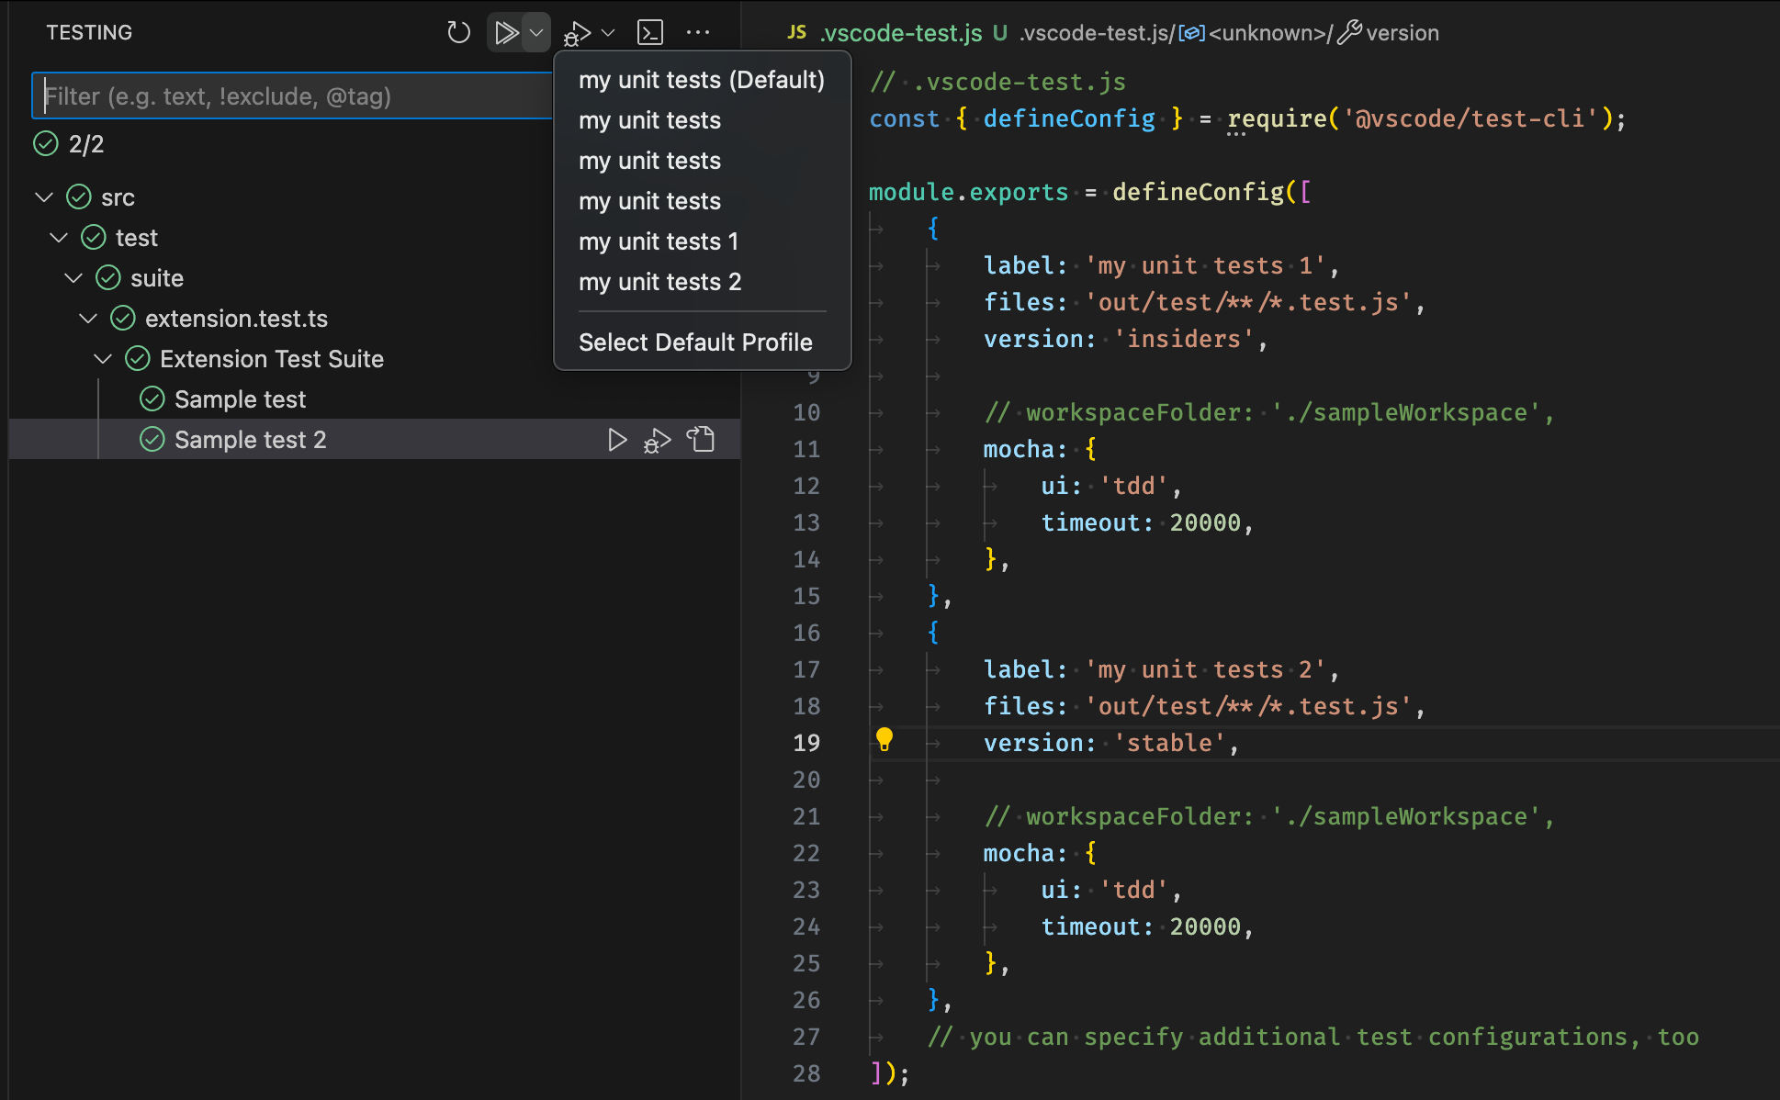The image size is (1780, 1100).
Task: Select 'my unit tests 2' menu entry
Action: 659,282
